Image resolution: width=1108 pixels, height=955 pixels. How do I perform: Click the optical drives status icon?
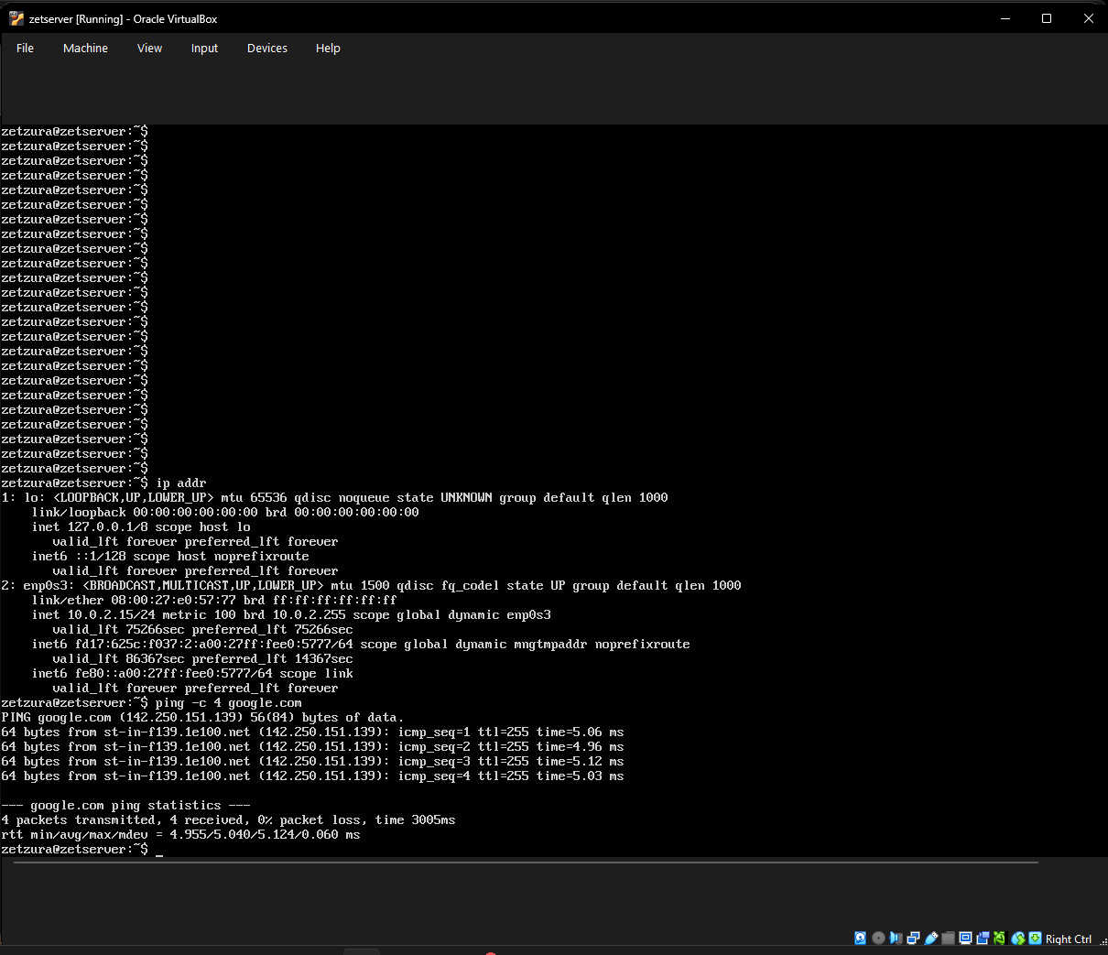(878, 938)
